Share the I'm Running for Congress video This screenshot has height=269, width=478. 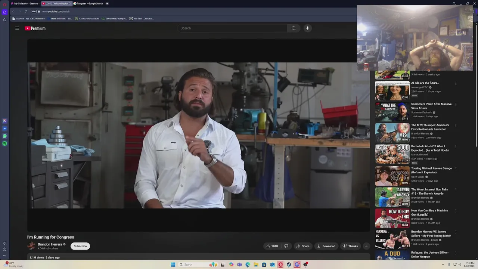302,246
